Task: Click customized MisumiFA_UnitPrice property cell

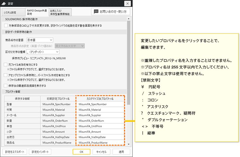Action: [100, 126]
